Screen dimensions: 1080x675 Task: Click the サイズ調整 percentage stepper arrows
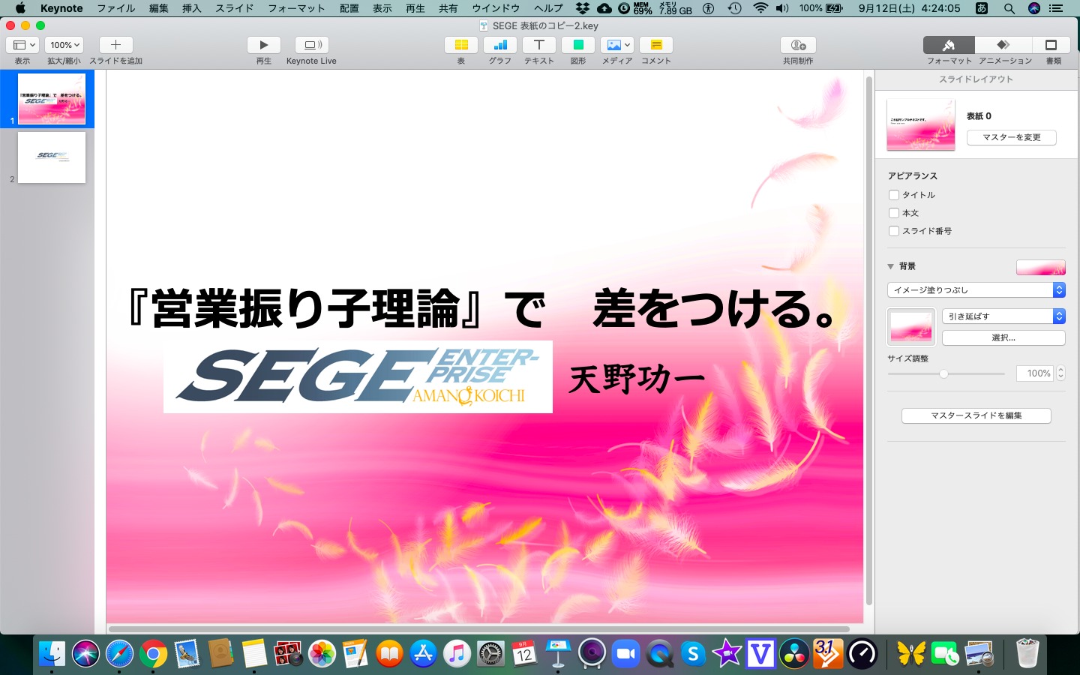click(x=1060, y=373)
